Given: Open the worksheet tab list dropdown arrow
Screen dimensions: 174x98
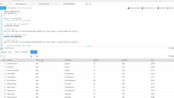Looking at the screenshot, I should 90,4.
